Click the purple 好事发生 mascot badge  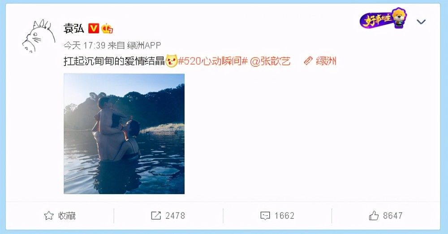(x=383, y=18)
